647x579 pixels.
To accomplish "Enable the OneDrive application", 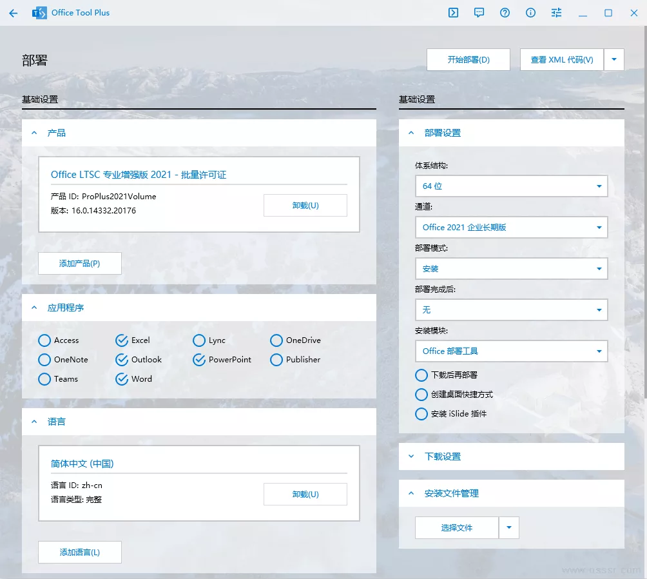I will [x=295, y=340].
